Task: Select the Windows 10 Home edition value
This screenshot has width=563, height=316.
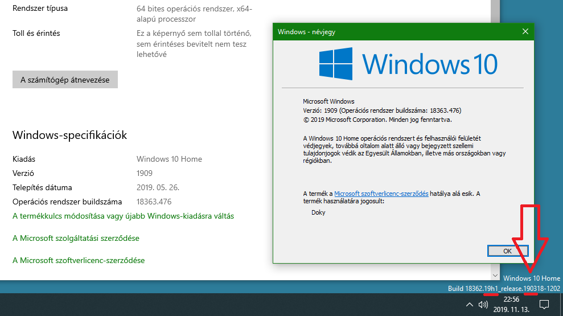Action: pos(169,159)
